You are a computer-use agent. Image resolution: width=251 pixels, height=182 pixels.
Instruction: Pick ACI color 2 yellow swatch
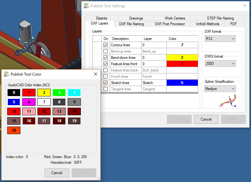pos(44,93)
